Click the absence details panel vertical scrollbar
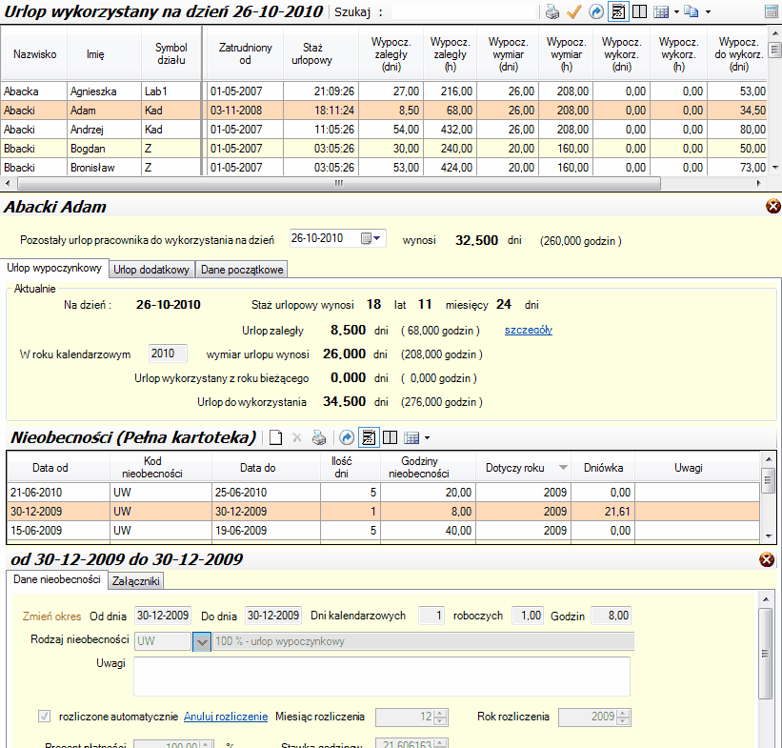Image resolution: width=782 pixels, height=748 pixels. [x=765, y=654]
